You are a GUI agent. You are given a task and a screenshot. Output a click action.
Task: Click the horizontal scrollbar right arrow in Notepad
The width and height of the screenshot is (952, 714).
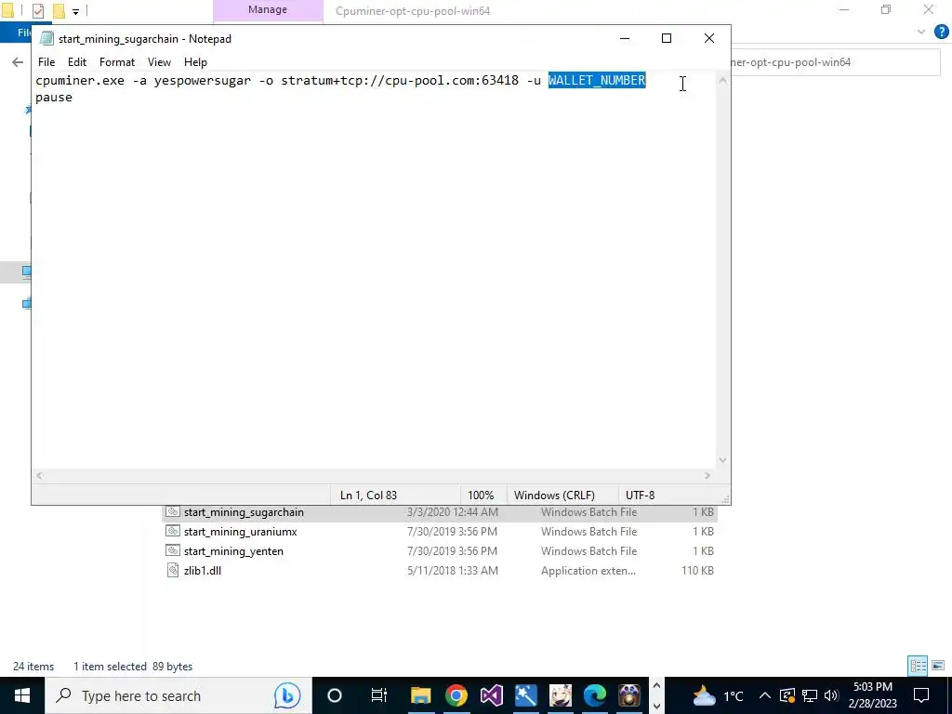coord(707,475)
